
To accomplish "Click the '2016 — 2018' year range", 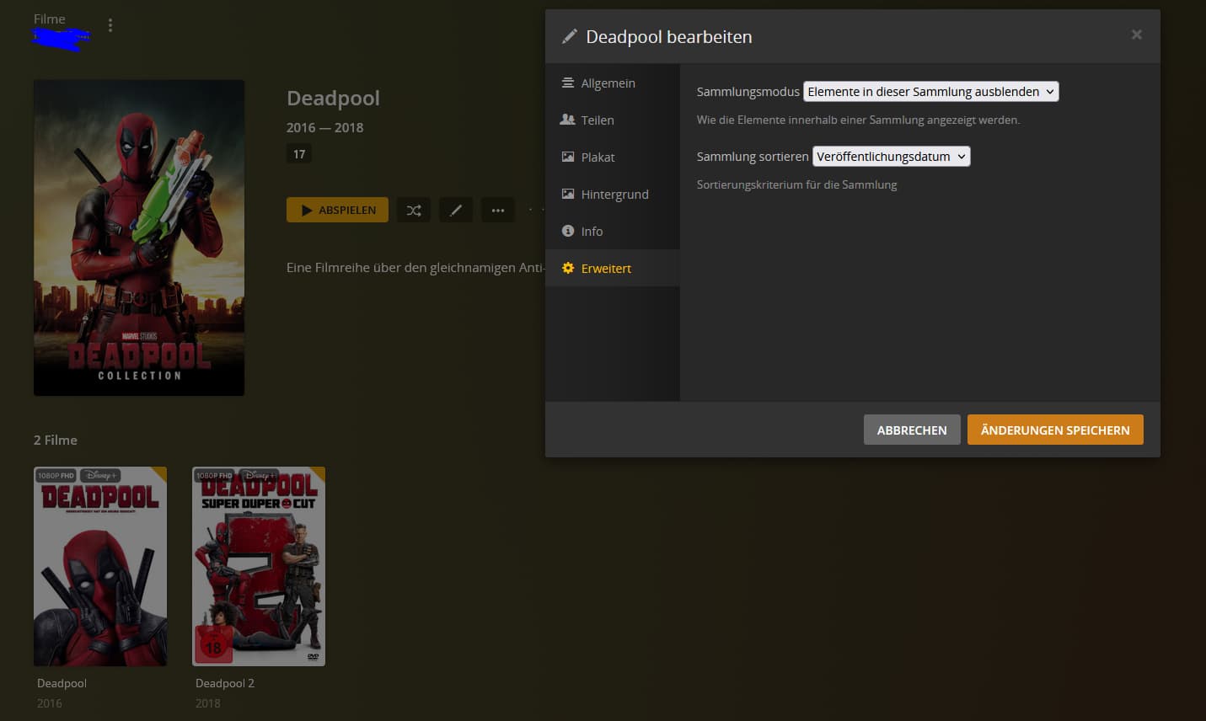I will point(325,128).
